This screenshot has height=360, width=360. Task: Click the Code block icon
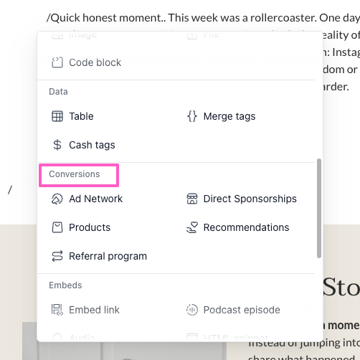57,62
